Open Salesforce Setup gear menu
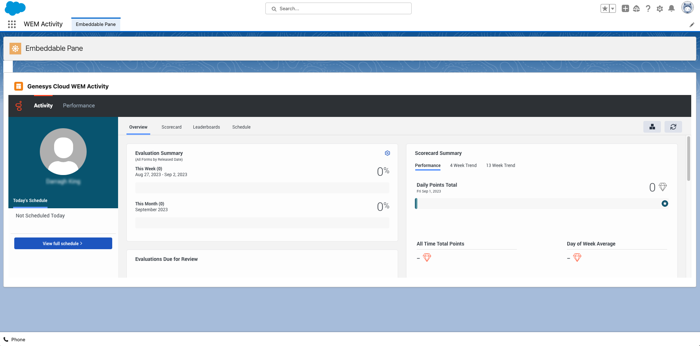The image size is (700, 346). pyautogui.click(x=659, y=8)
